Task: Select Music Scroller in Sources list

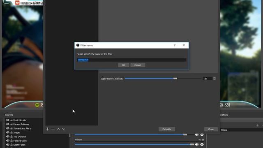Action: click(20, 120)
